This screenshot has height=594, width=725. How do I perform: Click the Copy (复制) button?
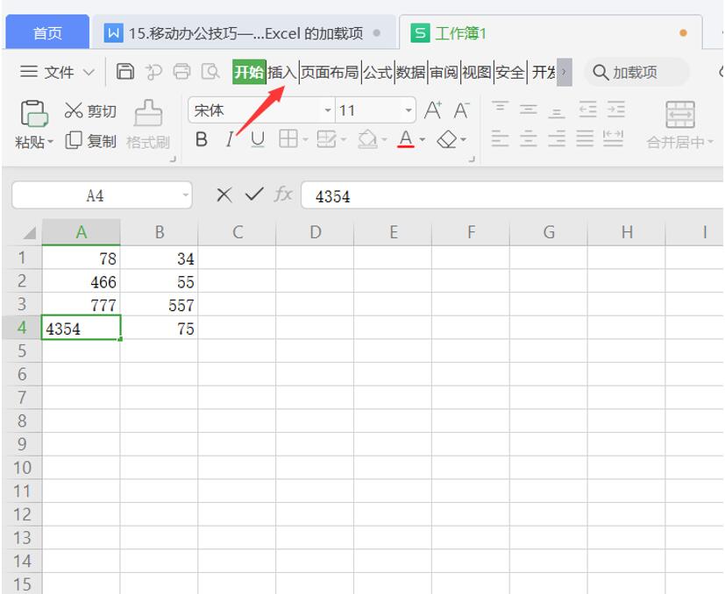[90, 140]
